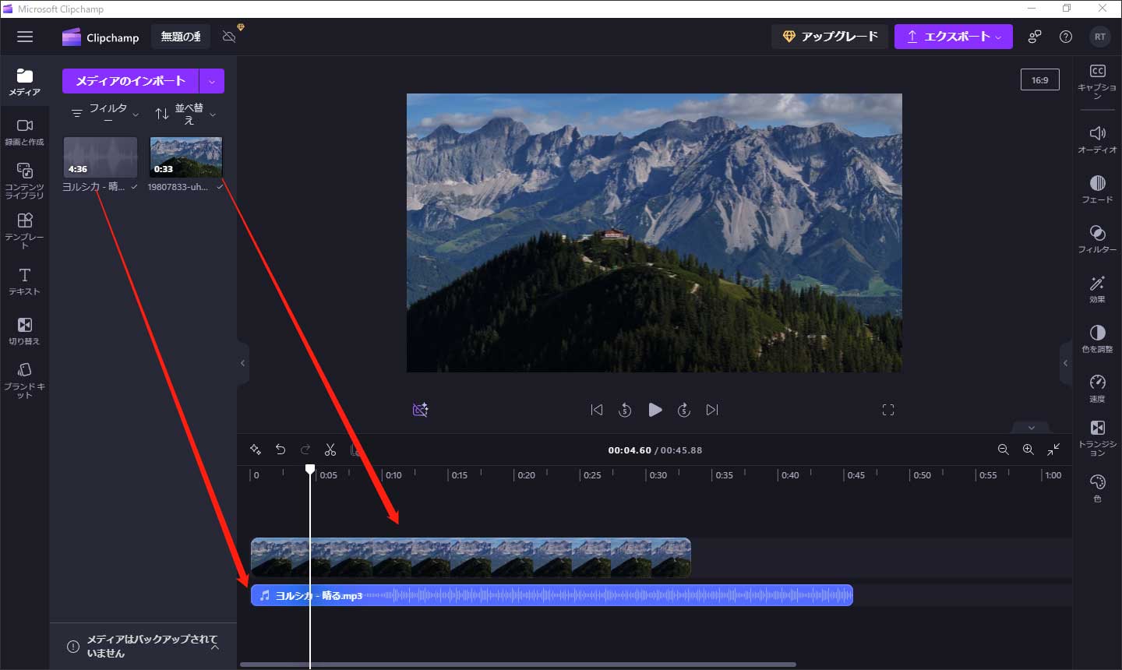This screenshot has height=670, width=1122.
Task: Select the ヨルシカ mp3 audio clip on timeline
Action: point(552,595)
